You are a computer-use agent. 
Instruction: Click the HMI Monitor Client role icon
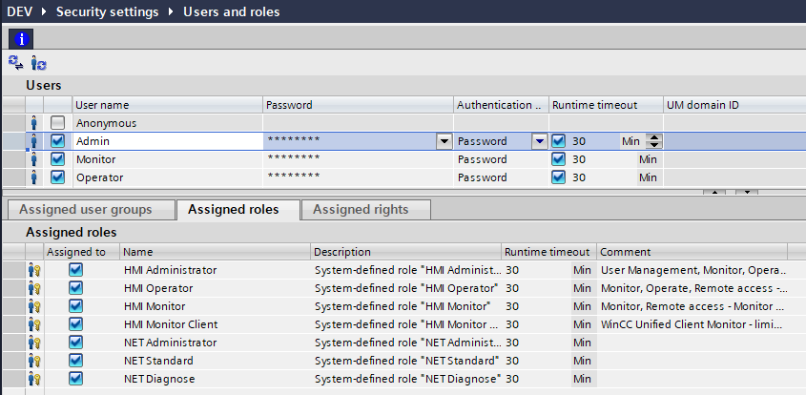[34, 324]
